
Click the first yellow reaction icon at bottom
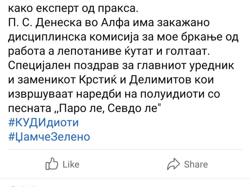click(x=23, y=186)
